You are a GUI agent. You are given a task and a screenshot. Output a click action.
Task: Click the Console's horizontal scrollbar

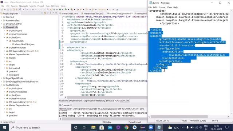click(104, 119)
